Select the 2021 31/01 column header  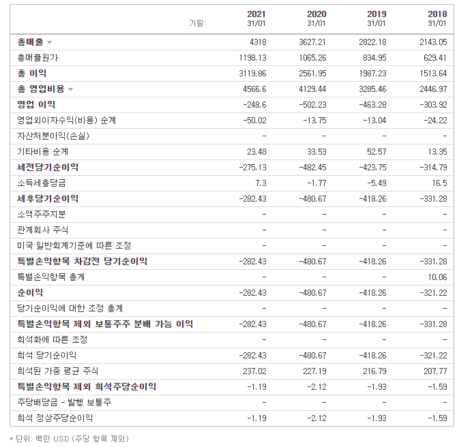(256, 18)
